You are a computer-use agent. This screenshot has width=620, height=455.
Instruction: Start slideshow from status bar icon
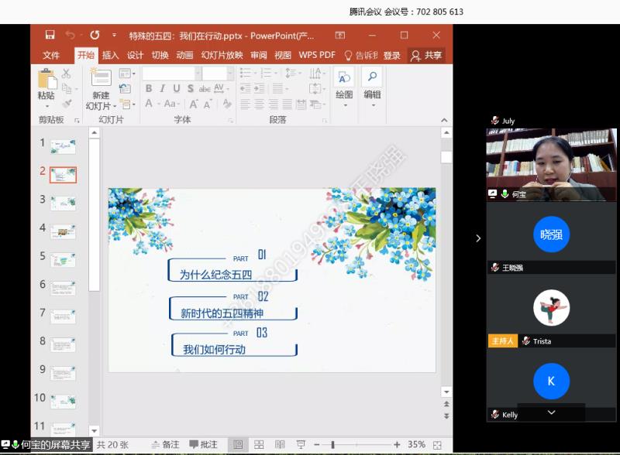pos(301,445)
